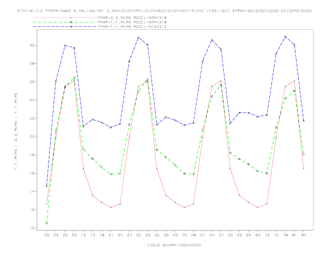Click x-axis tick label 30

138,235
